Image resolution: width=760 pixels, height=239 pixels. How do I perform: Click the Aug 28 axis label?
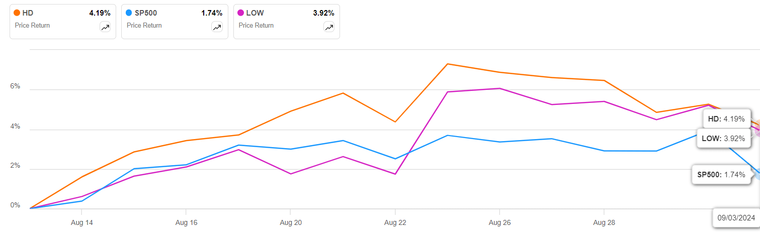coord(604,222)
